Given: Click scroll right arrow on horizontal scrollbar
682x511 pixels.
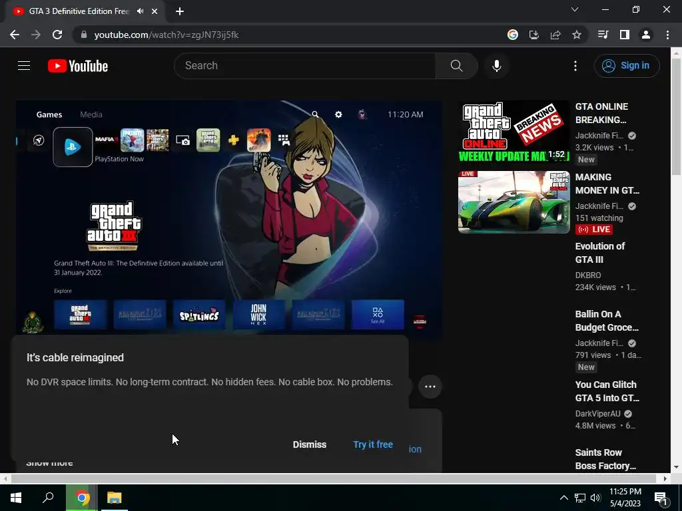Looking at the screenshot, I should [x=665, y=478].
